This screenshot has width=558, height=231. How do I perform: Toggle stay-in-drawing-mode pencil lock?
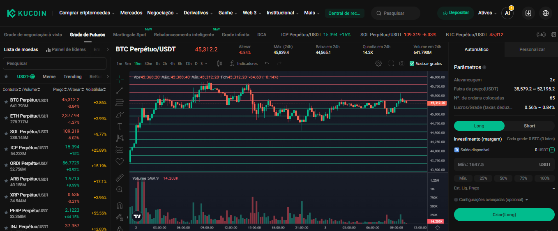point(120,217)
